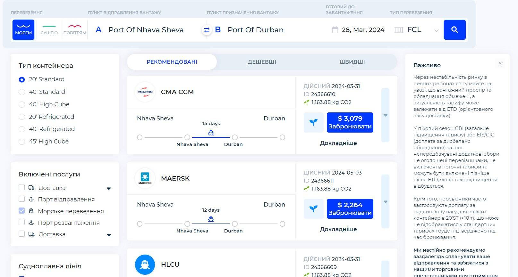Swap origin and destination ports

[207, 30]
